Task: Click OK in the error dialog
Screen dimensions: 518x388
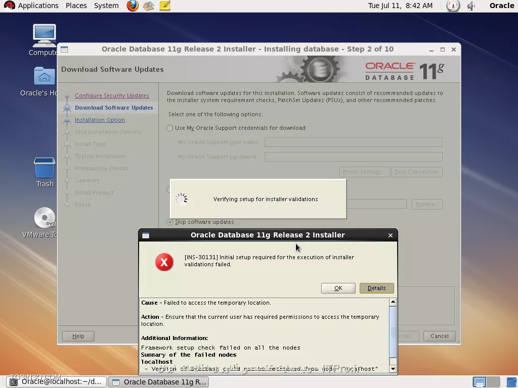Action: point(338,288)
